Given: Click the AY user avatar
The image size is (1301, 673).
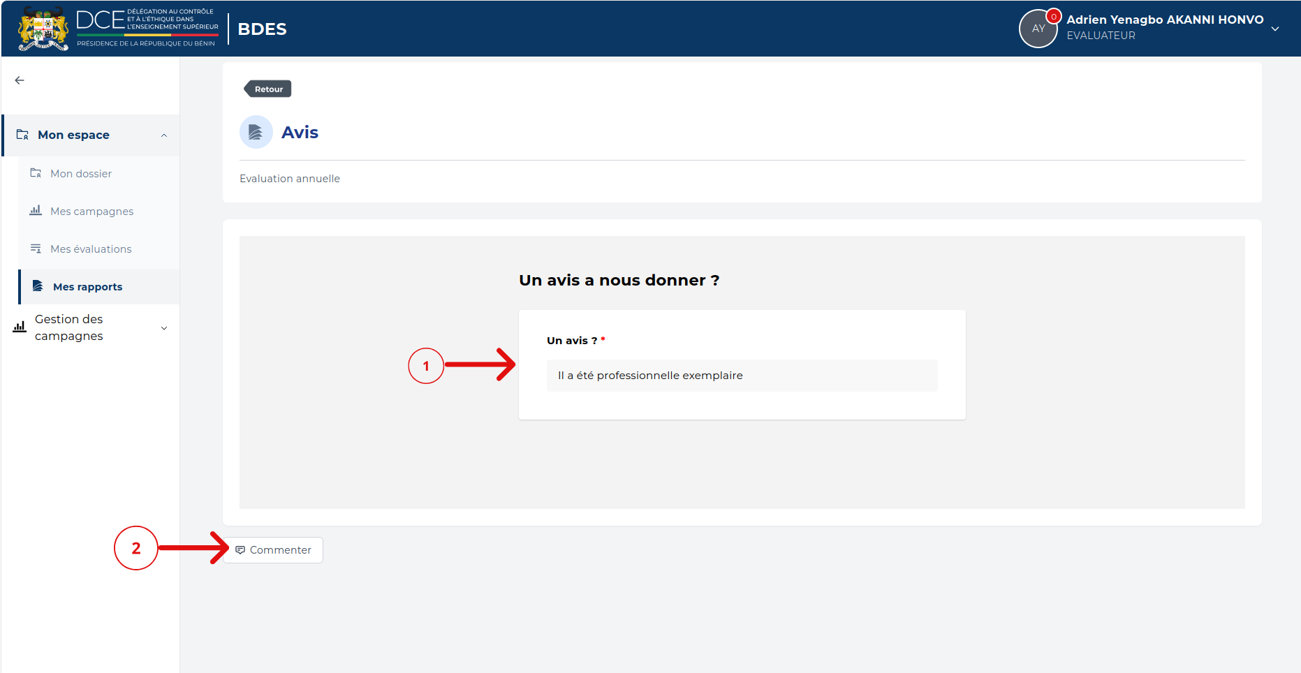Looking at the screenshot, I should point(1038,29).
